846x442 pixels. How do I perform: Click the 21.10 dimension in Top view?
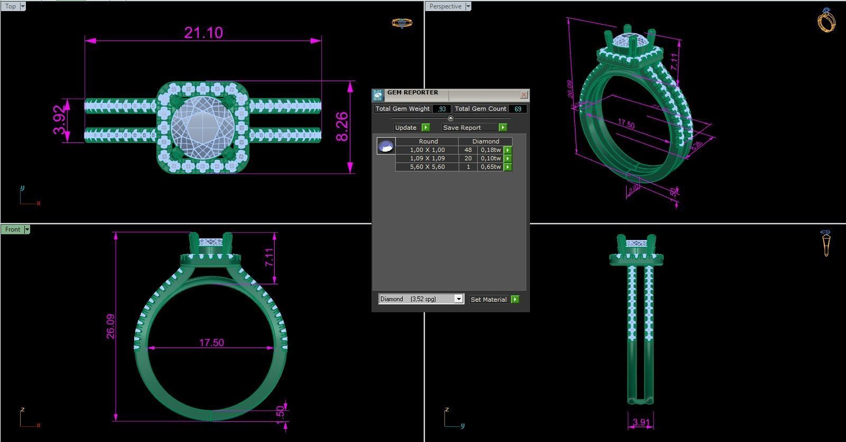pos(203,33)
